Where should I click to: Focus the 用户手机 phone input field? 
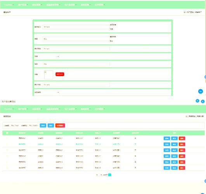pyautogui.click(x=76, y=85)
